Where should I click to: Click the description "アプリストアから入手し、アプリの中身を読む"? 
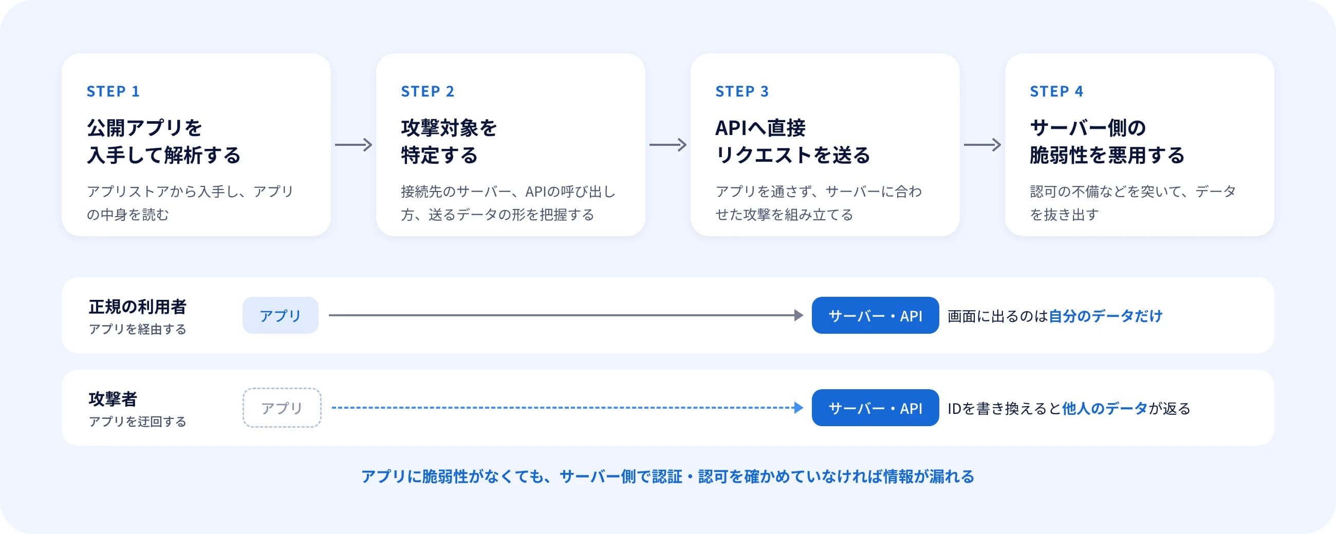point(190,203)
